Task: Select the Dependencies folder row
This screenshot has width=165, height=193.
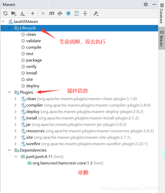Action: point(79,150)
